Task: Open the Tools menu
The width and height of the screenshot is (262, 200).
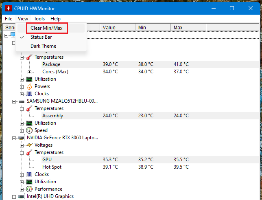Action: point(39,19)
